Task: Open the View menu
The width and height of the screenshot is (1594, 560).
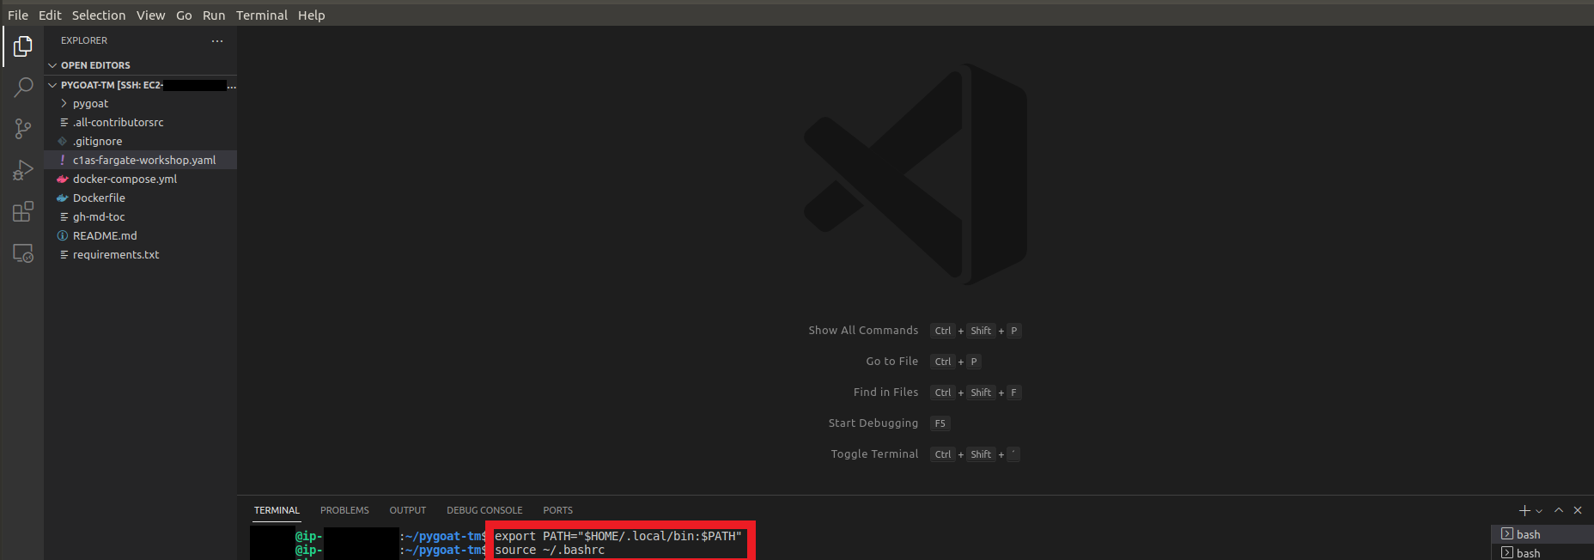Action: [x=150, y=15]
